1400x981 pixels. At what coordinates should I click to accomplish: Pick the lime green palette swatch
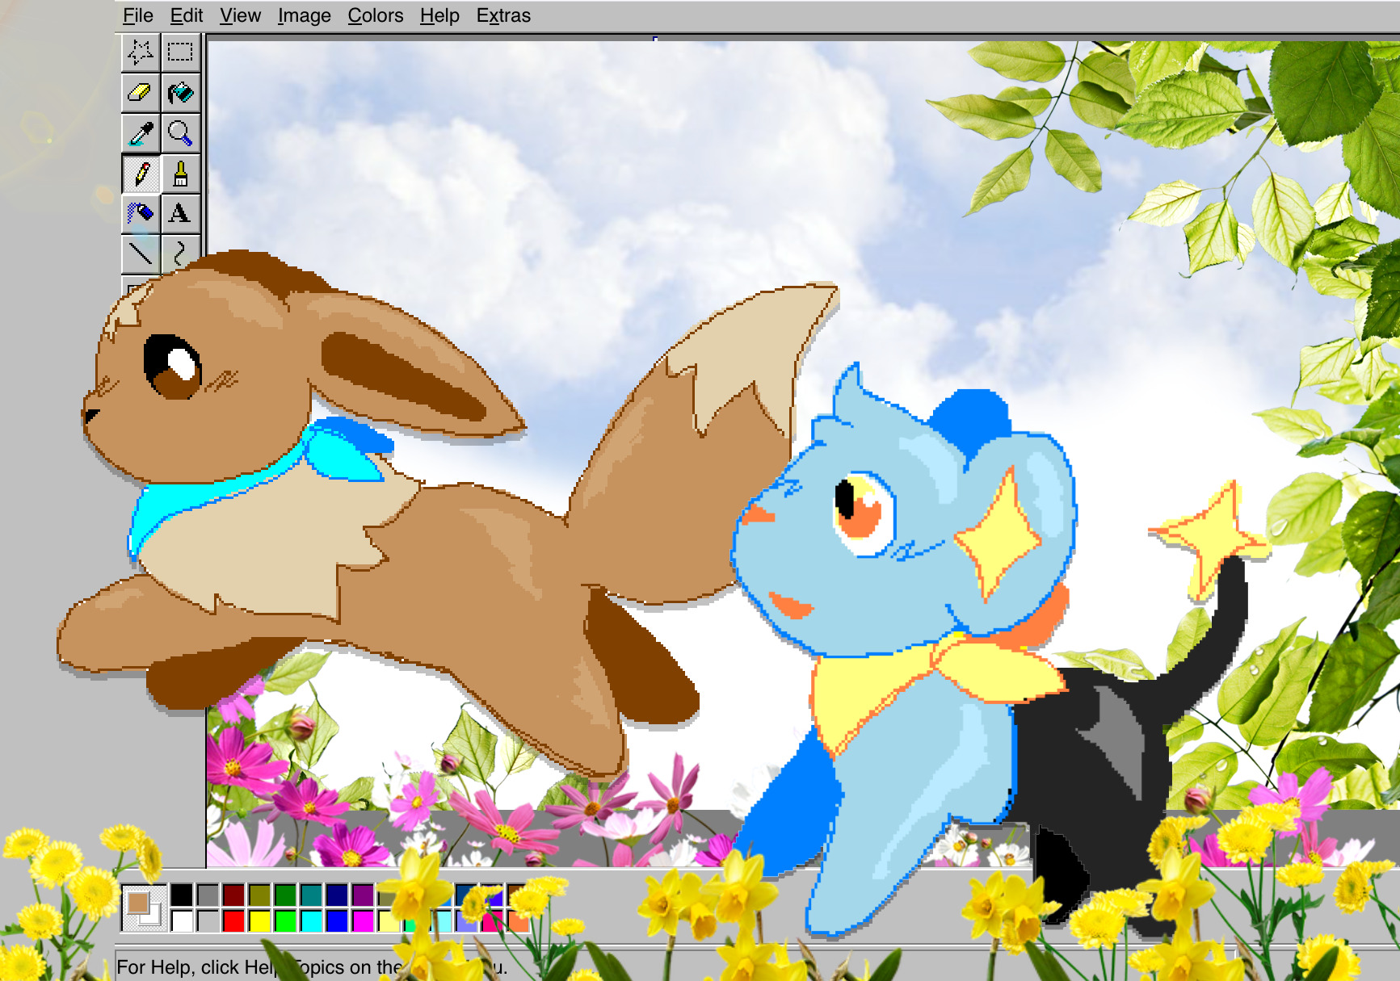point(285,921)
